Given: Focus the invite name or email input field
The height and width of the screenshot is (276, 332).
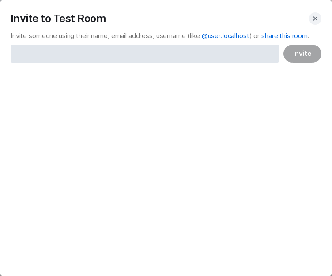Looking at the screenshot, I should tap(145, 54).
